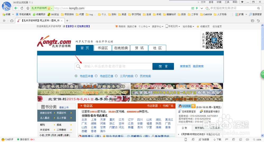Screen dimensions: 264x142
Task: Select the 书店区已售 radio button
Action: coord(96,76)
